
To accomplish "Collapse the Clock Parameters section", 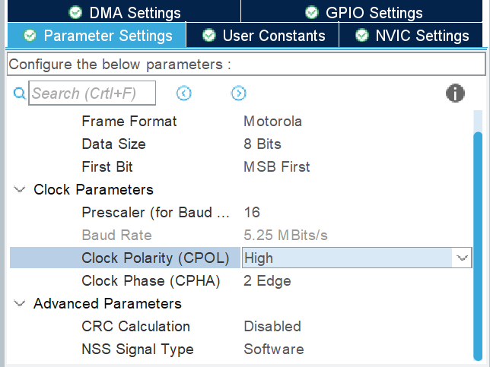I will (19, 190).
